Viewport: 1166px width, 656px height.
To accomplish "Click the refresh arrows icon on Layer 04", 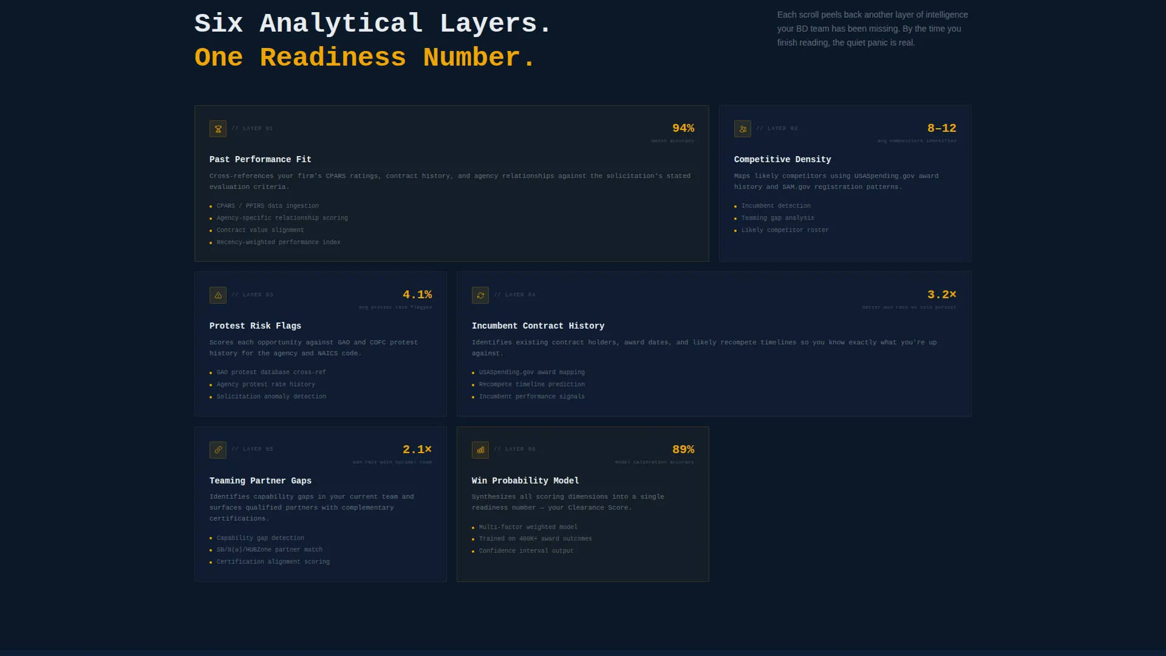I will click(x=480, y=295).
